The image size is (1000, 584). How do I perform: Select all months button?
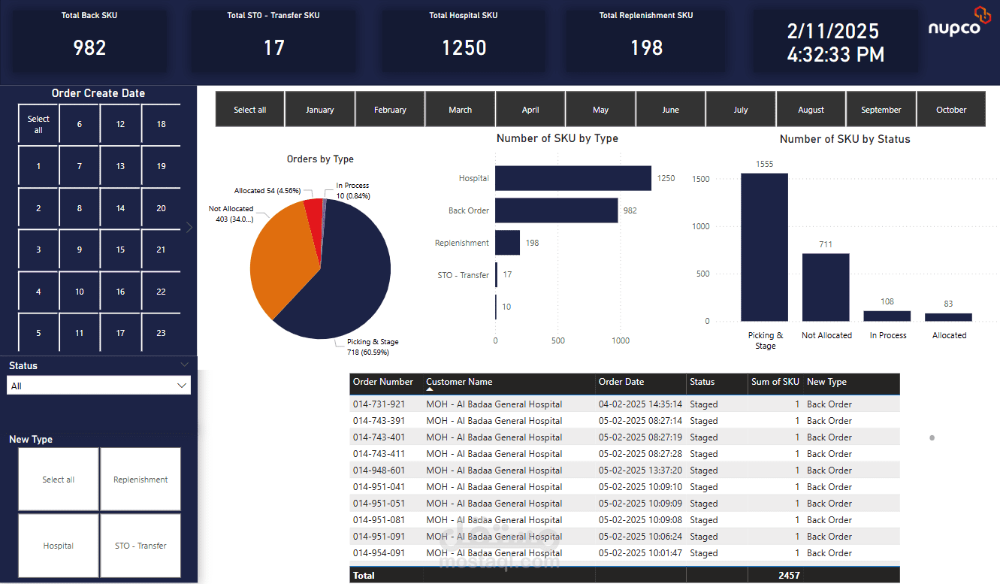[x=250, y=110]
